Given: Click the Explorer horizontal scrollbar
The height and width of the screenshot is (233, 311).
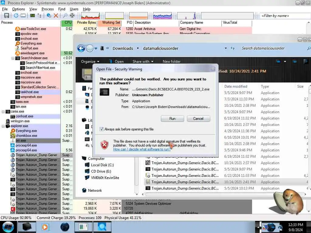Looking at the screenshot, I should tap(224, 194).
